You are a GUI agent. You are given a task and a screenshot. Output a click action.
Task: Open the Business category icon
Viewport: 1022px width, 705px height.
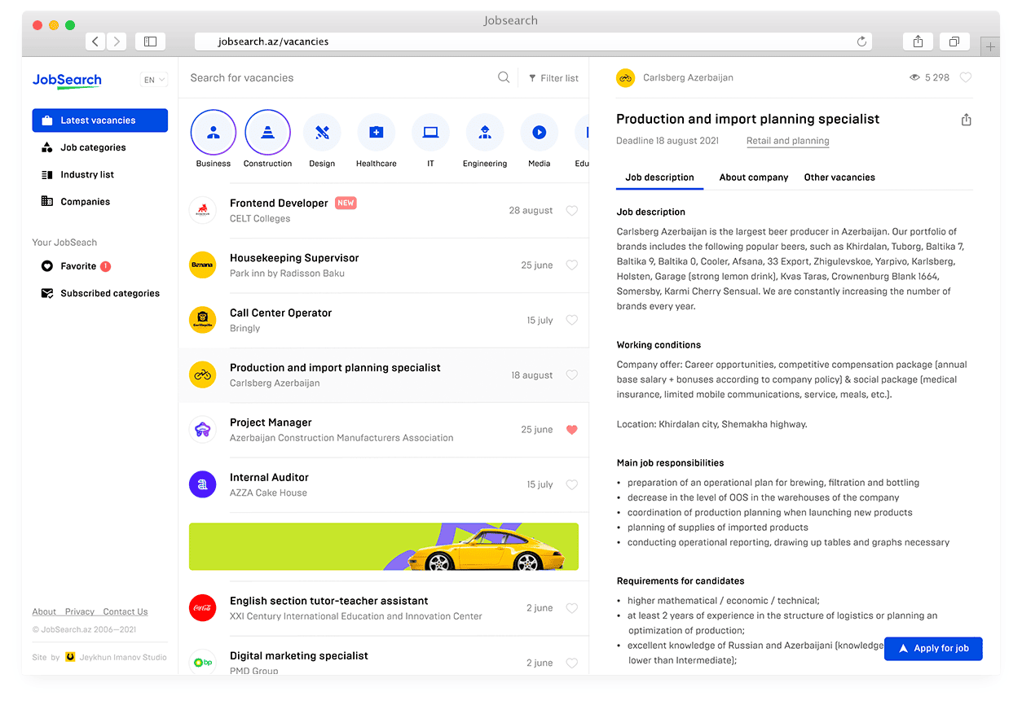(214, 132)
